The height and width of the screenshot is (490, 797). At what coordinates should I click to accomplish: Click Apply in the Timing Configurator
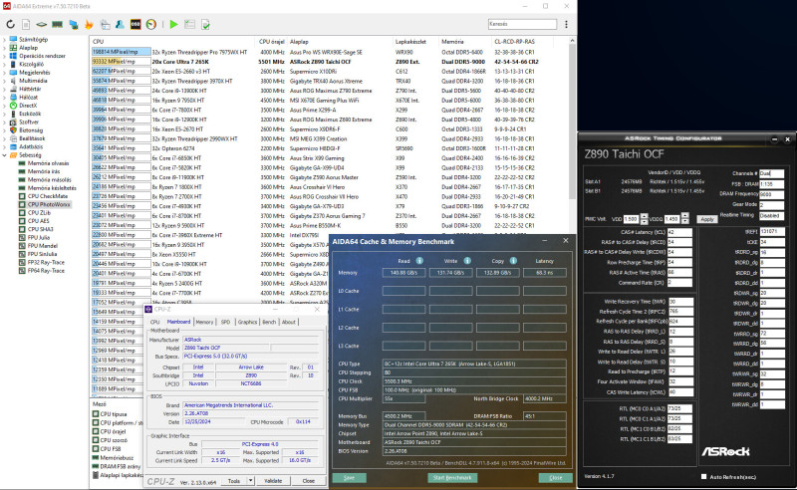coord(706,218)
